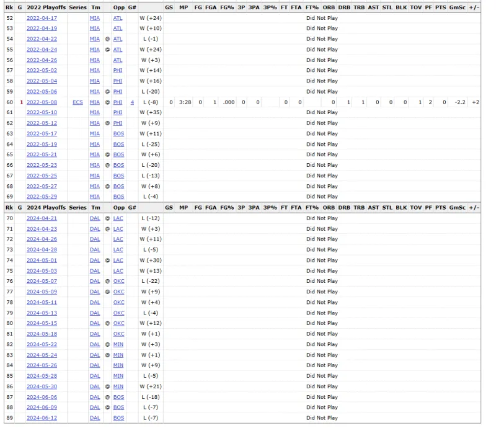This screenshot has width=496, height=428.
Task: Click the OKC opponent link for 2024-05-18
Action: (118, 334)
